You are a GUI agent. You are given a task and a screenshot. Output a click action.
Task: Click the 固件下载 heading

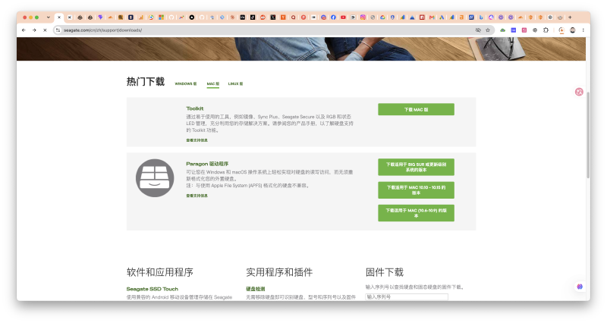point(385,272)
